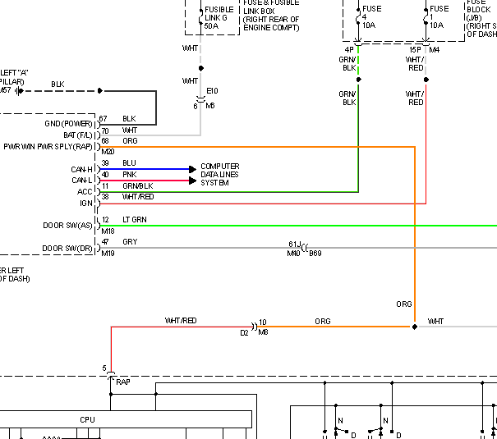The width and height of the screenshot is (497, 439).
Task: Click the FUSIBLE LINK G 50A label
Action: tap(219, 18)
